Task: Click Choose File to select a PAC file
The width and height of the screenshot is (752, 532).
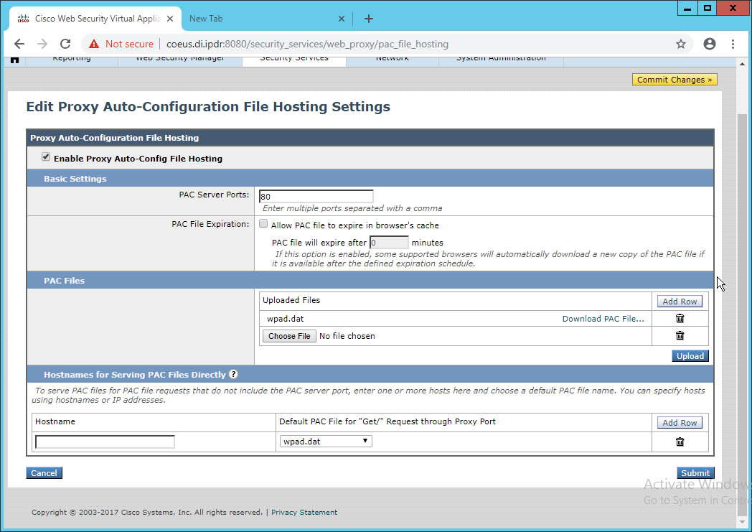Action: [289, 336]
